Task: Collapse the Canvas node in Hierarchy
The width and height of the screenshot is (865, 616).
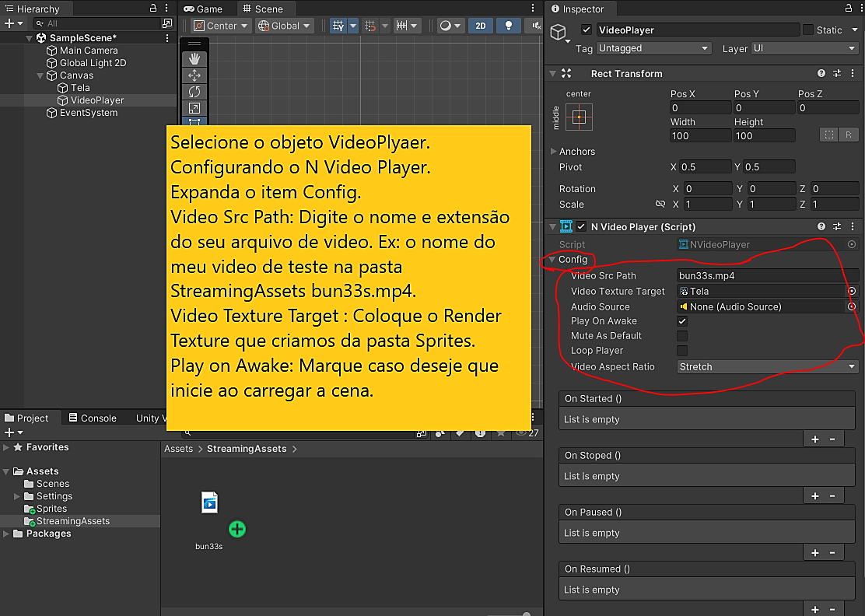Action: pos(40,75)
